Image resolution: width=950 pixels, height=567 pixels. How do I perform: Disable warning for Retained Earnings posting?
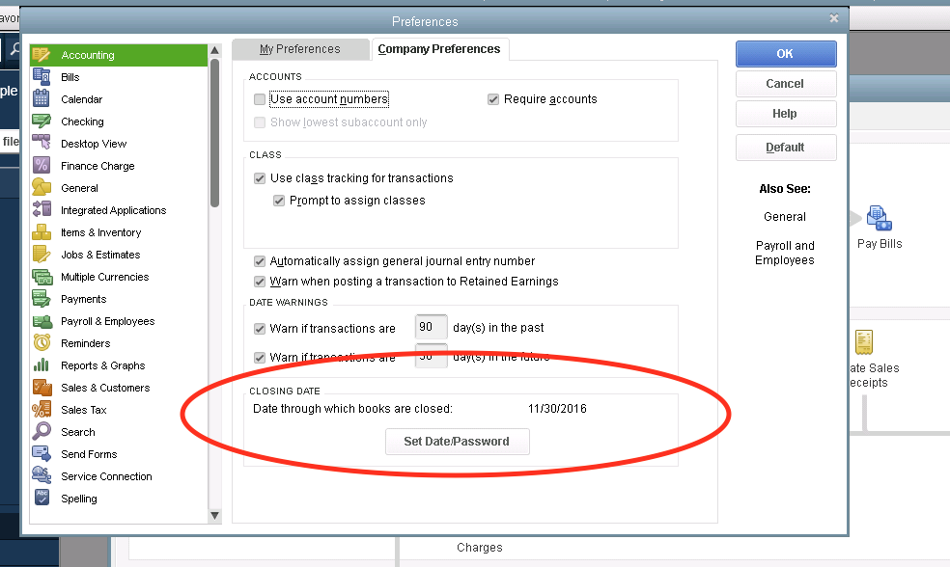(x=259, y=282)
